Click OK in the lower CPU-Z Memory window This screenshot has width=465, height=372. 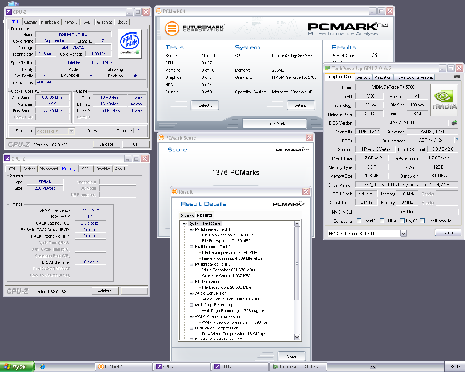point(134,291)
